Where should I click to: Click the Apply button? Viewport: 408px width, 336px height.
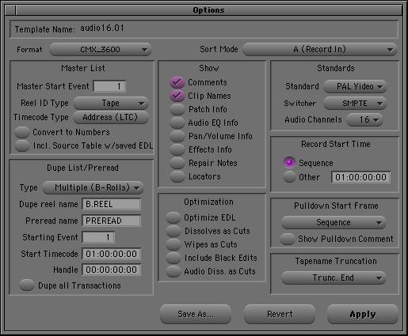[x=363, y=314]
